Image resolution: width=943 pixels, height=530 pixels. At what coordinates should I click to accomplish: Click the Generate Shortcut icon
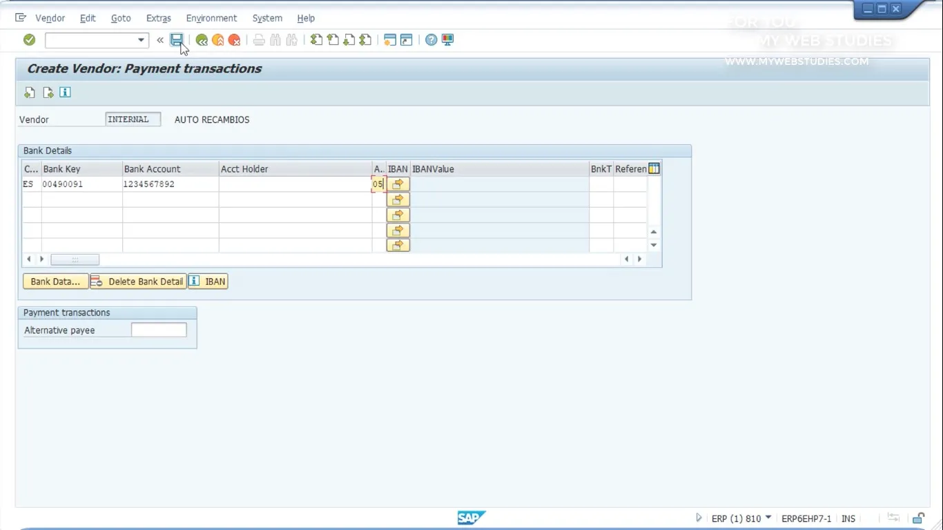(407, 40)
